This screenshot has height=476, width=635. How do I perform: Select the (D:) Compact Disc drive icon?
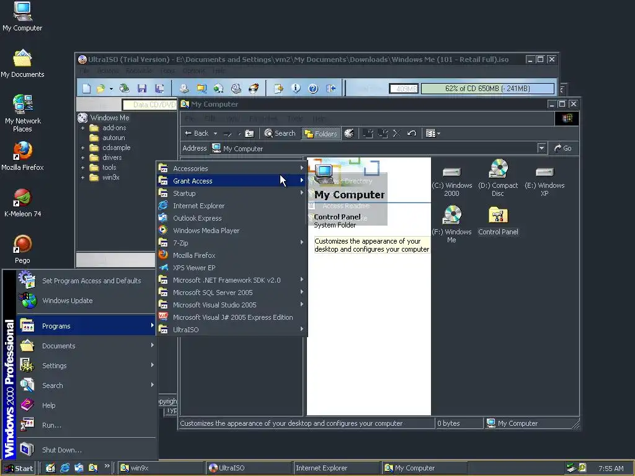(x=498, y=178)
